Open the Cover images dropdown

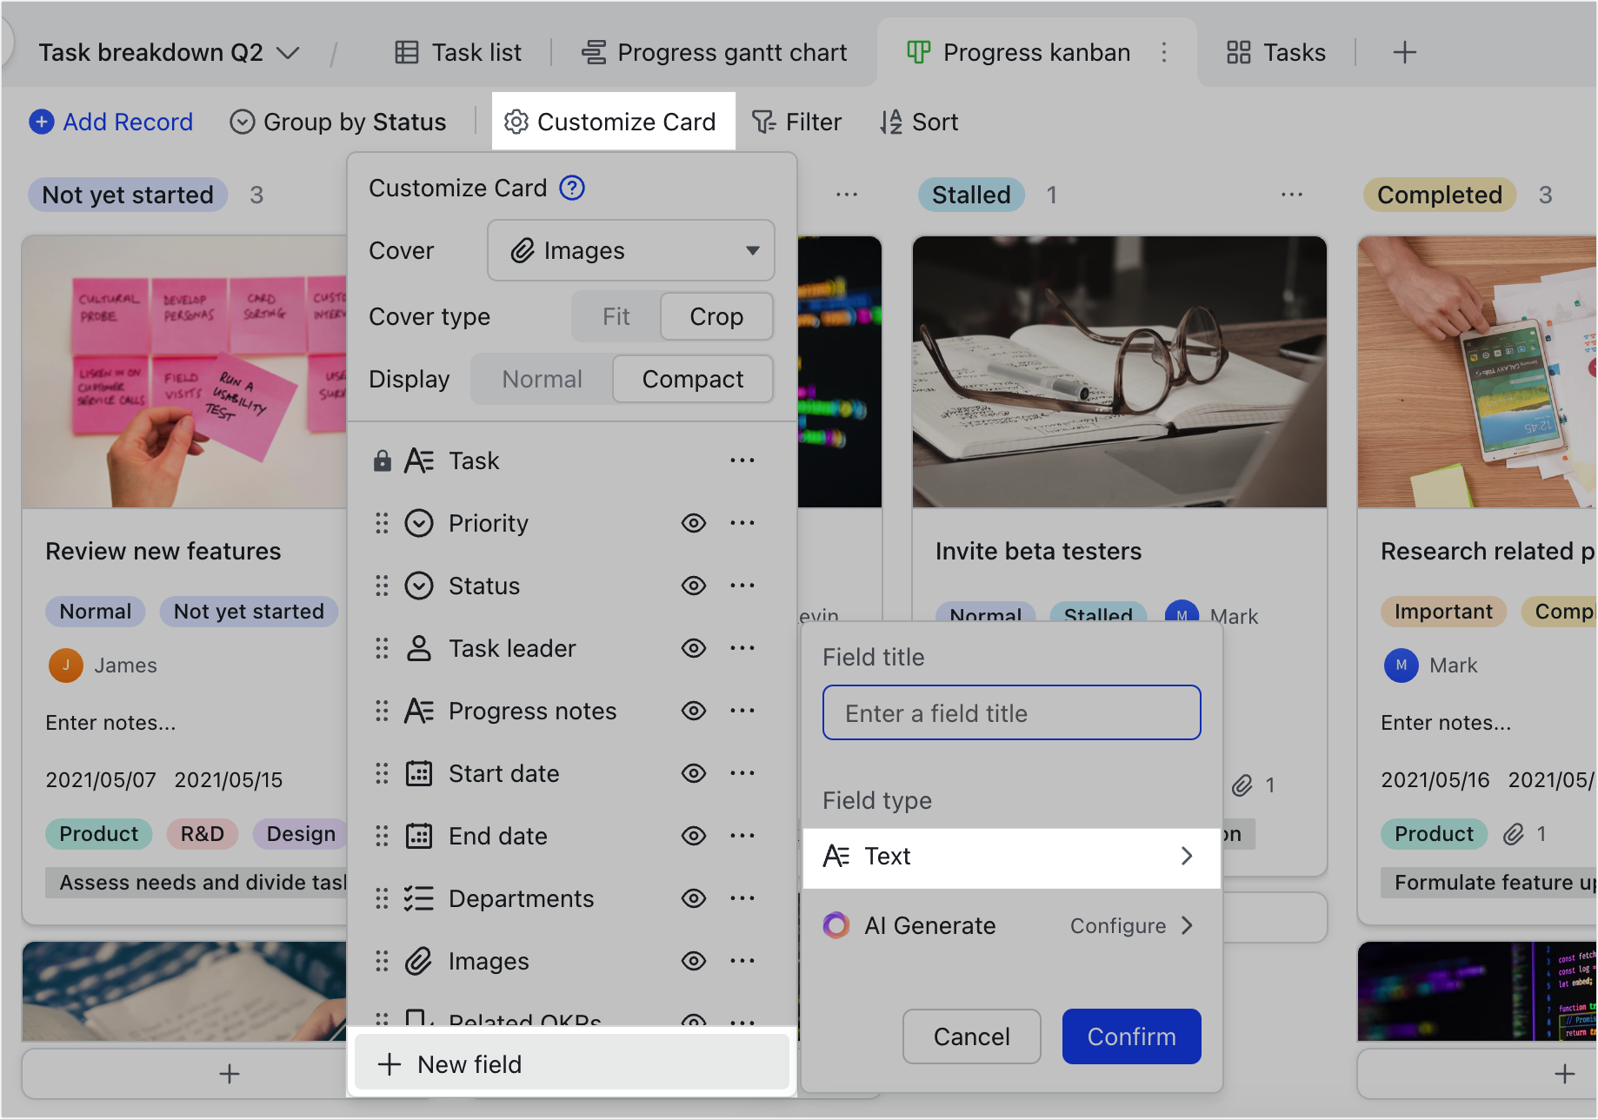(751, 250)
